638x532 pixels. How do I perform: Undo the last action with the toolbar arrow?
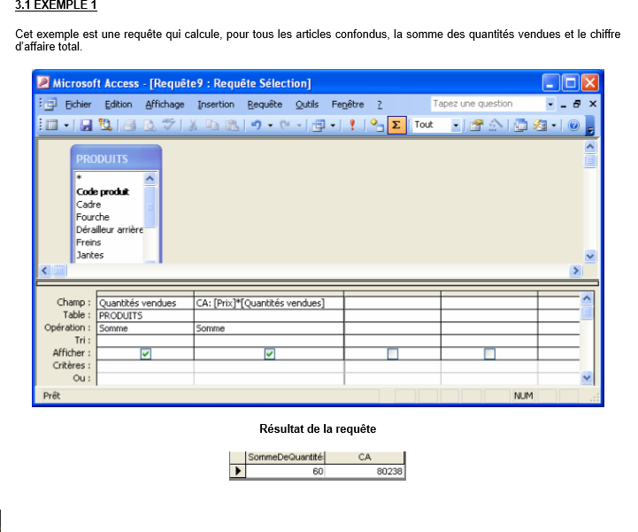click(256, 125)
